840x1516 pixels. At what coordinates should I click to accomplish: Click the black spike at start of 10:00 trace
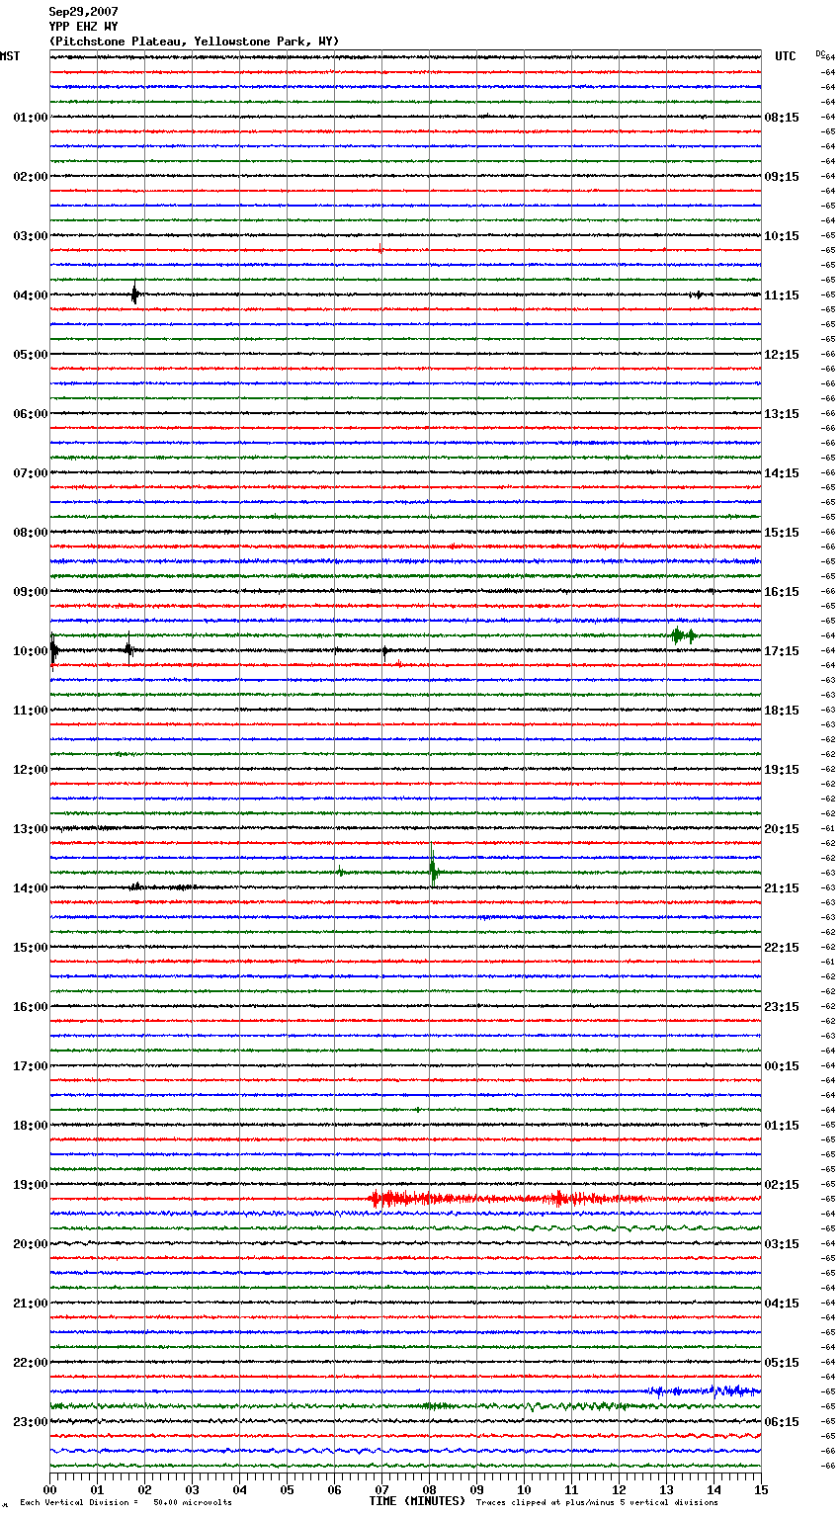click(53, 650)
